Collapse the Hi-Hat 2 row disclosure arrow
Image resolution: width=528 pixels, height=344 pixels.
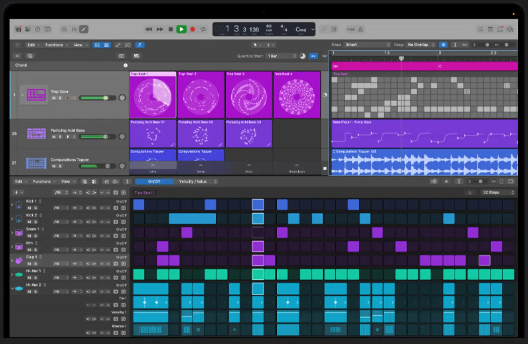click(x=12, y=288)
